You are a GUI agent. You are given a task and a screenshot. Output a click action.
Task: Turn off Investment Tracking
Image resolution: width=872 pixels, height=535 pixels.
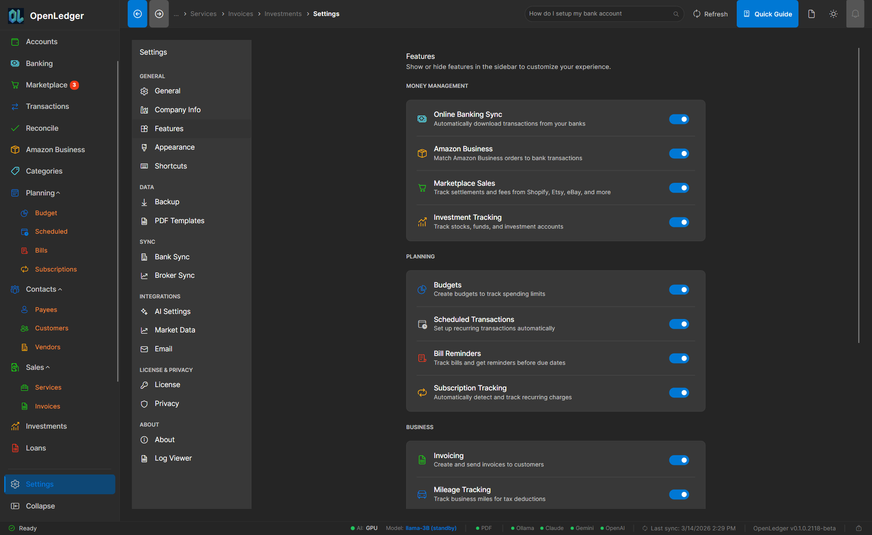coord(679,222)
